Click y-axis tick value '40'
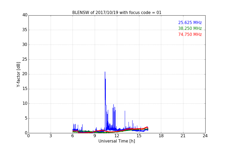Screen dimensions: 228x152 [x=25, y=15]
